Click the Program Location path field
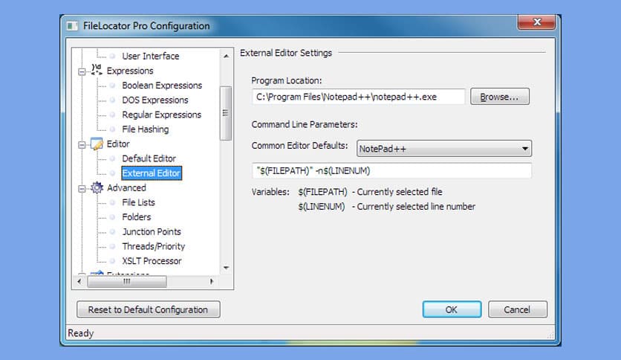The image size is (621, 360). click(x=358, y=97)
